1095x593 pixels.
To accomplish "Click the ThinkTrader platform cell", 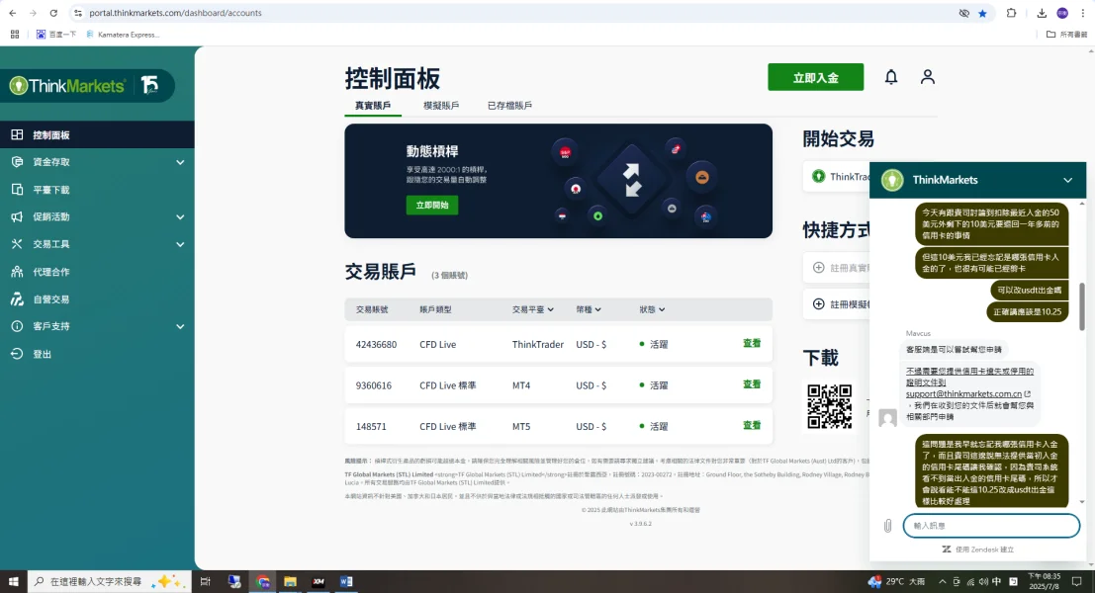I will pyautogui.click(x=538, y=345).
